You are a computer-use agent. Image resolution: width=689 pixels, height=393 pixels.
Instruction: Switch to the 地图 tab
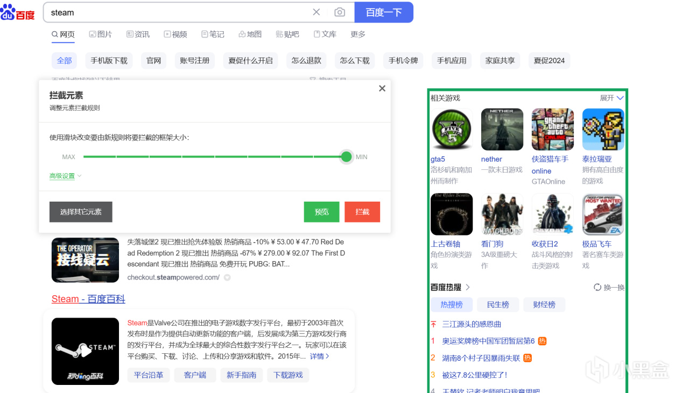pyautogui.click(x=250, y=34)
